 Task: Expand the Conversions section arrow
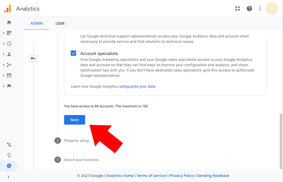(x=4, y=86)
